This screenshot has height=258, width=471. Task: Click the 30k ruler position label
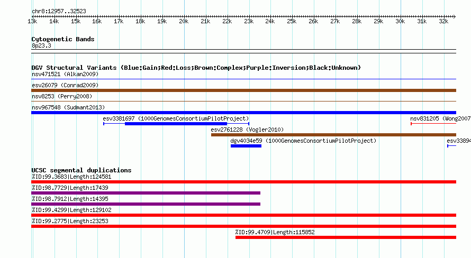tap(400, 21)
